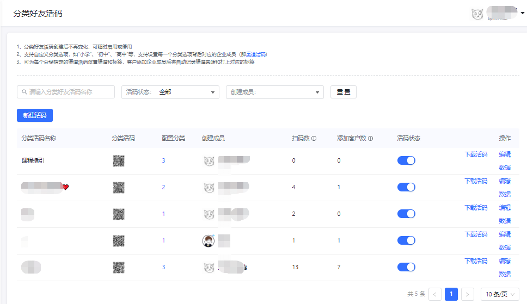Image resolution: width=527 pixels, height=304 pixels.
Task: Turn off the status switch in the last row
Action: pos(406,267)
